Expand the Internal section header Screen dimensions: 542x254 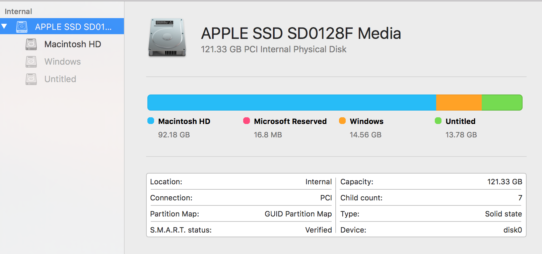[18, 11]
